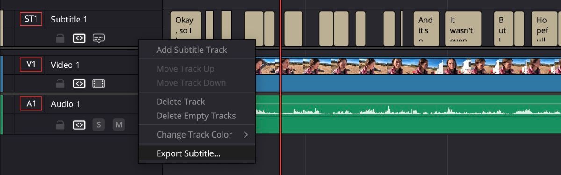Toggle auto track selector on Audio 1

coord(79,125)
